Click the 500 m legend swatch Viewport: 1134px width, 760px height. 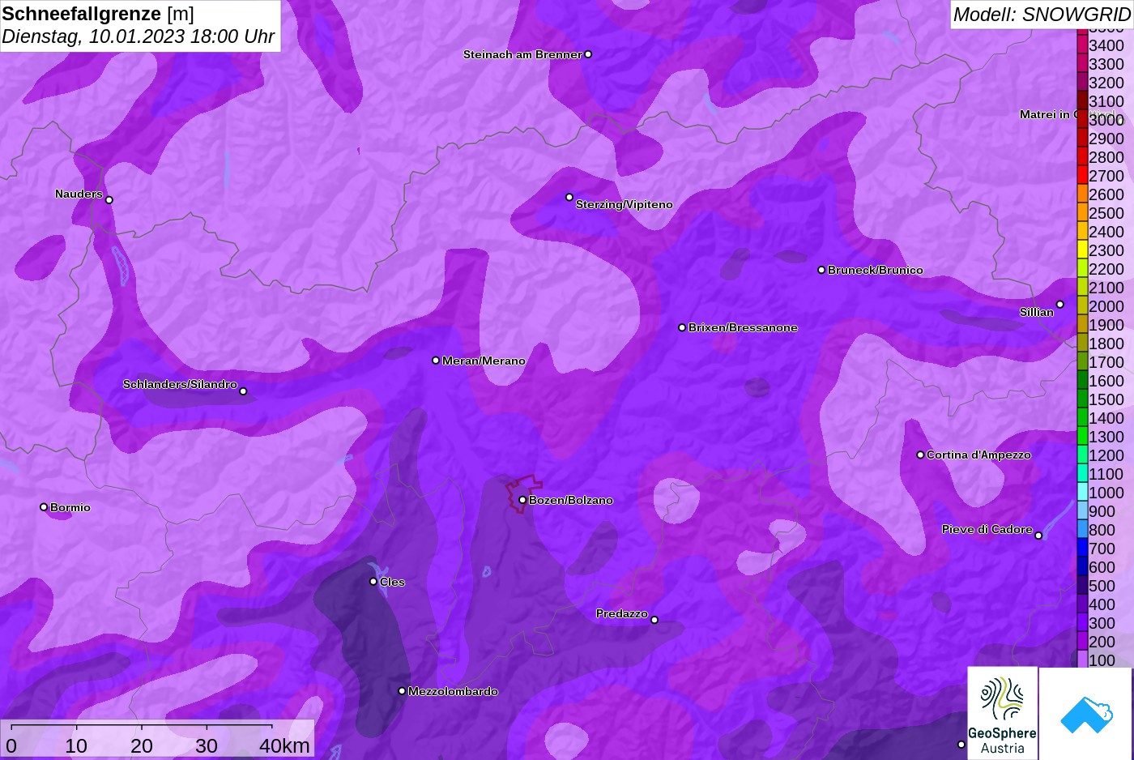pos(1082,585)
